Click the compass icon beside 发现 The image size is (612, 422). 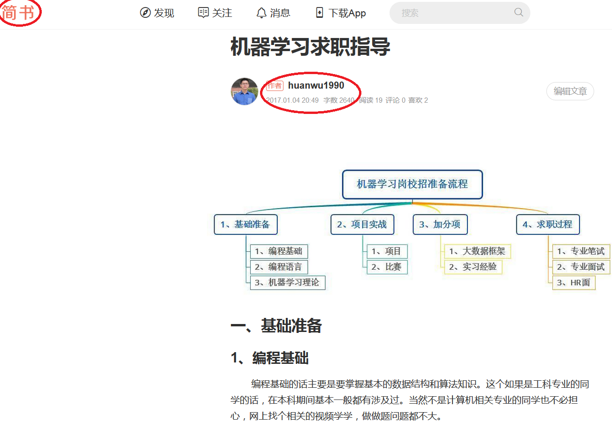click(145, 13)
